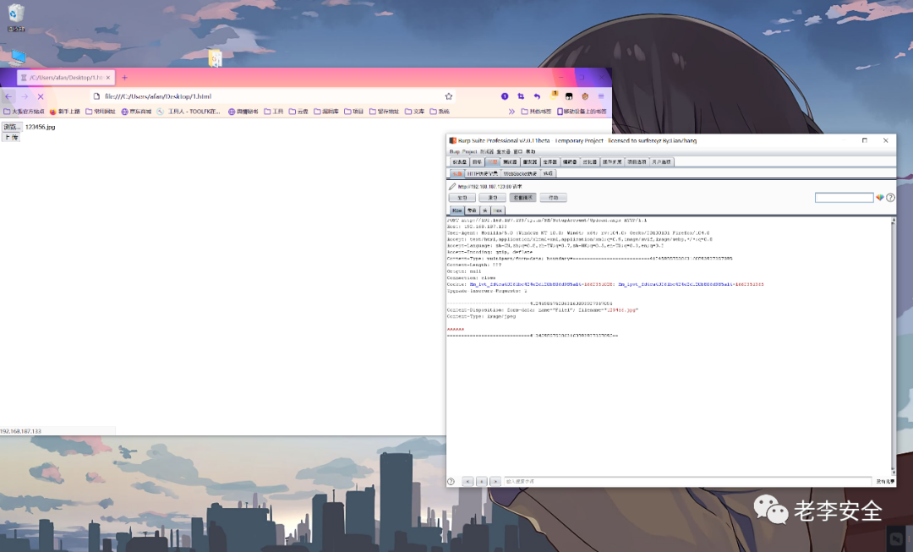The image size is (913, 552).
Task: Show more bookmarks via the double-chevron
Action: click(511, 112)
